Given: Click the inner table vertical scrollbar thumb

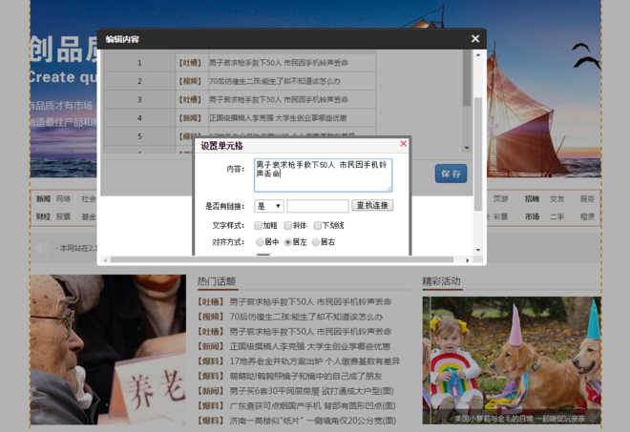Looking at the screenshot, I should pyautogui.click(x=467, y=78).
